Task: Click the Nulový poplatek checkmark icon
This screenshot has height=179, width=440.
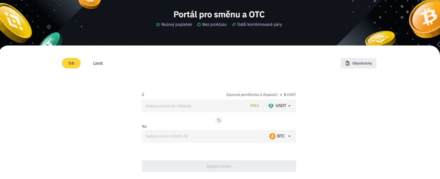Action: [158, 25]
